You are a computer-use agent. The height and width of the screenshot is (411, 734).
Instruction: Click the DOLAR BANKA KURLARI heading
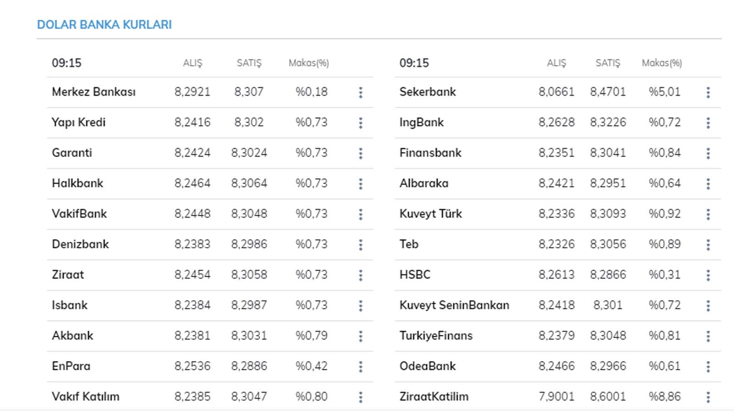(x=104, y=25)
